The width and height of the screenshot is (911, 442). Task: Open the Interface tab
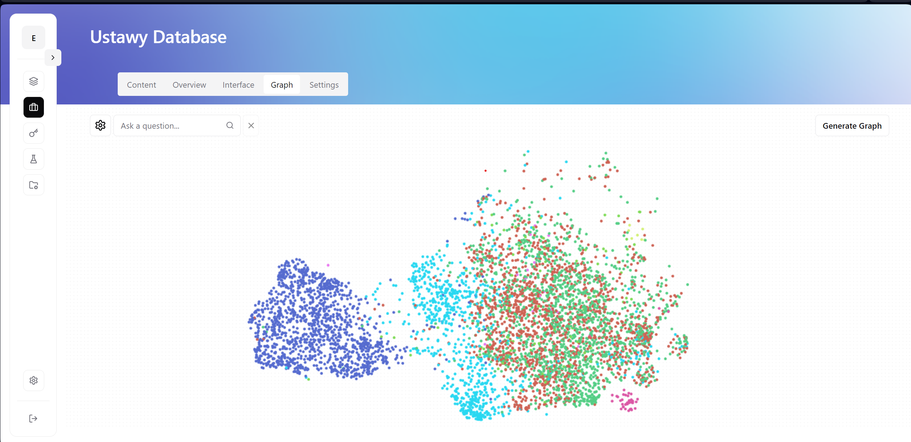coord(238,85)
